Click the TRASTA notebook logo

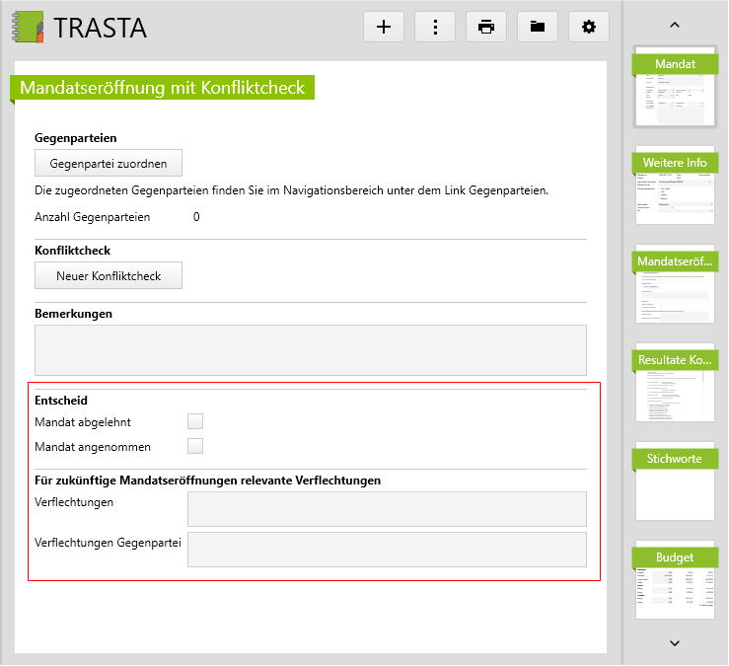point(28,27)
